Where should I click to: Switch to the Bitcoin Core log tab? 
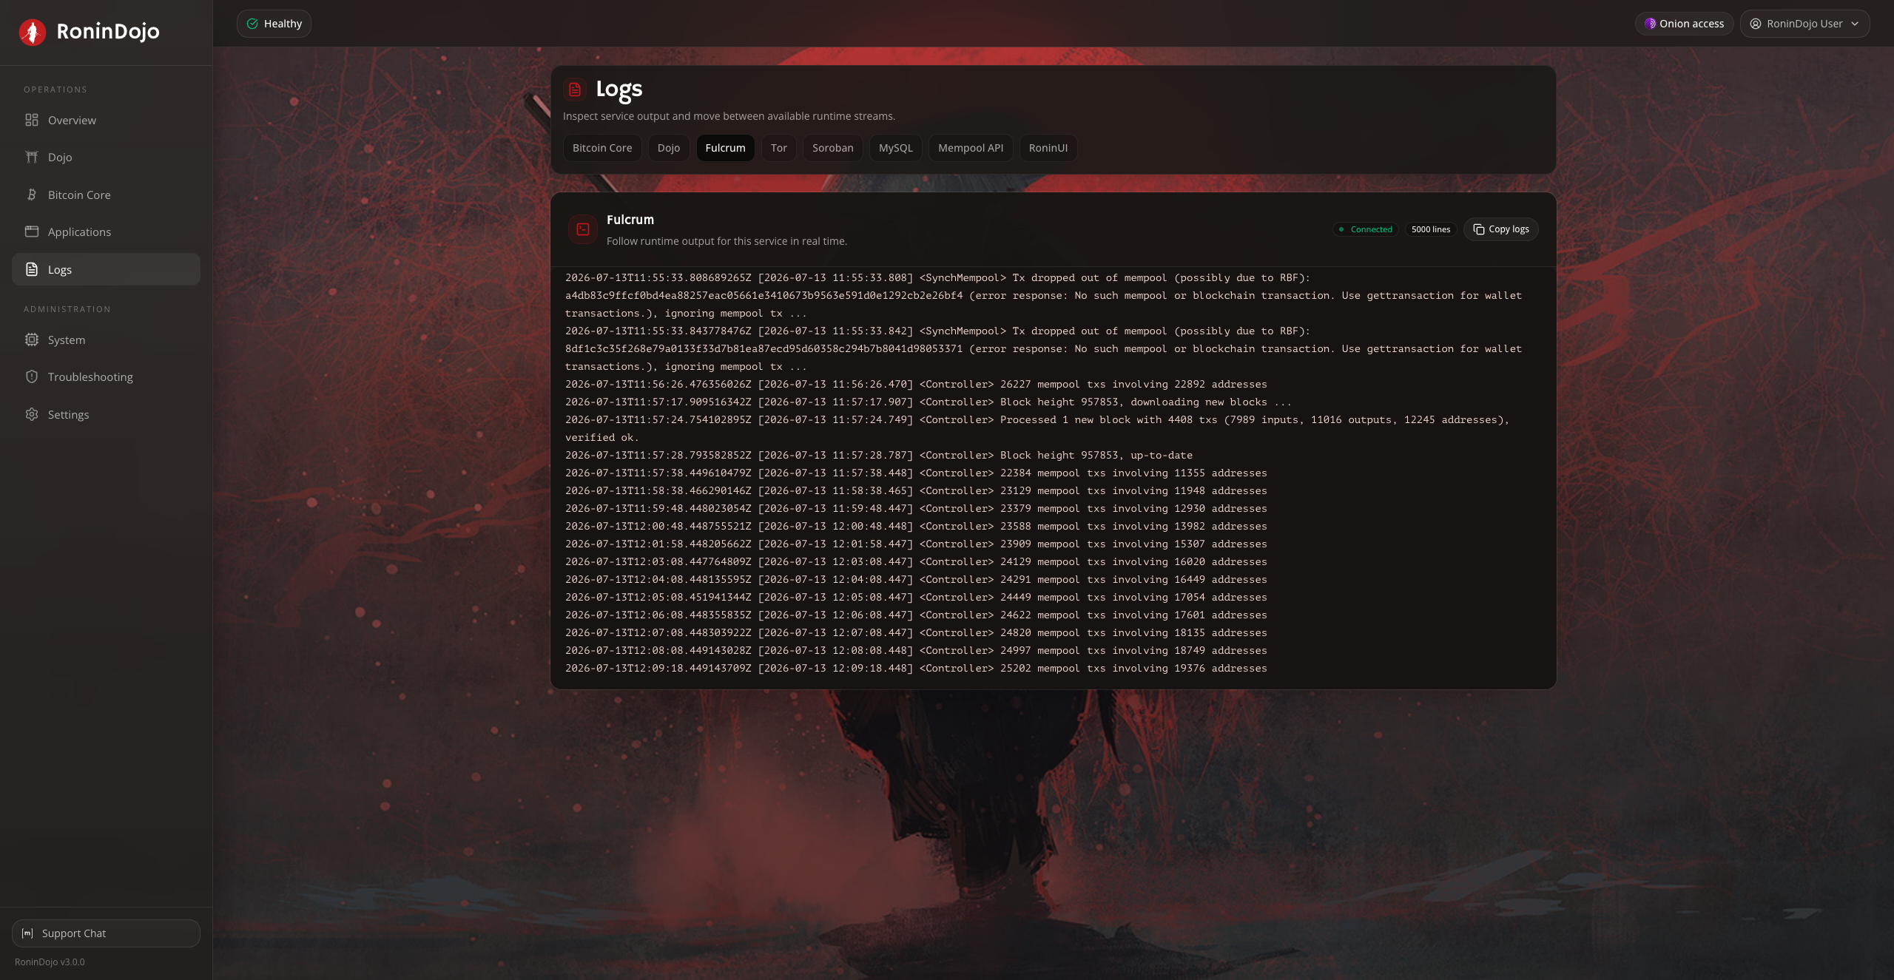tap(602, 148)
